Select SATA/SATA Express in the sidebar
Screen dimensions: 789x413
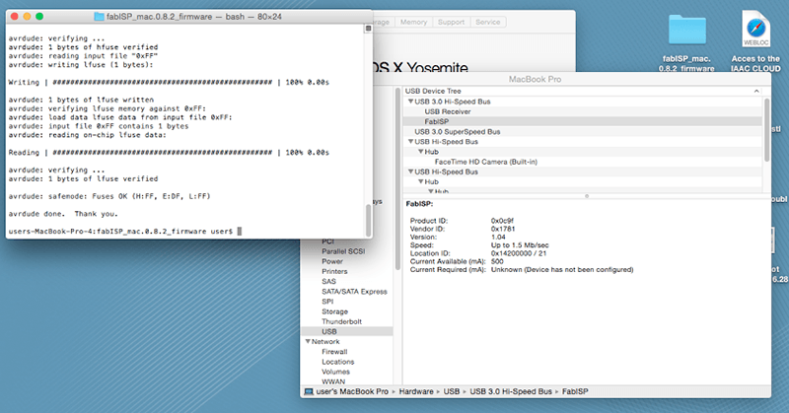pyautogui.click(x=354, y=291)
